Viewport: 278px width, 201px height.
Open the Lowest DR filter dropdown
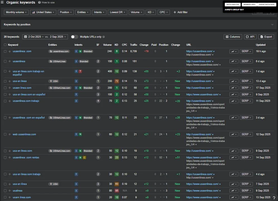coord(117,12)
